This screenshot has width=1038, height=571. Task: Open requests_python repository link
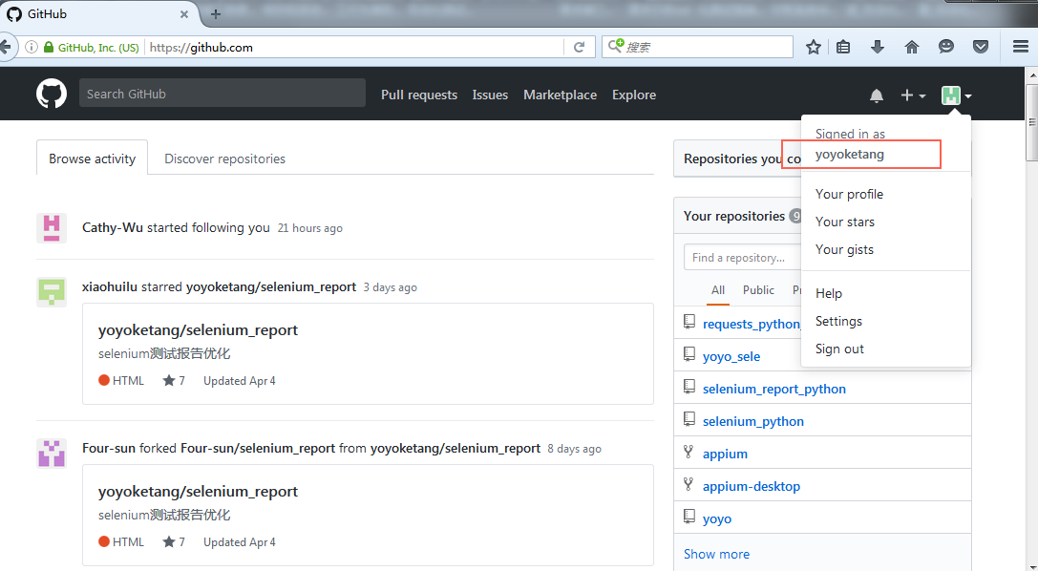[x=752, y=324]
